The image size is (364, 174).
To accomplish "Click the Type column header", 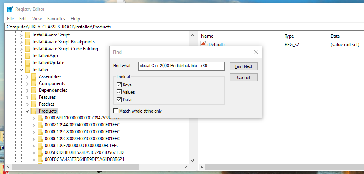I will [305, 36].
